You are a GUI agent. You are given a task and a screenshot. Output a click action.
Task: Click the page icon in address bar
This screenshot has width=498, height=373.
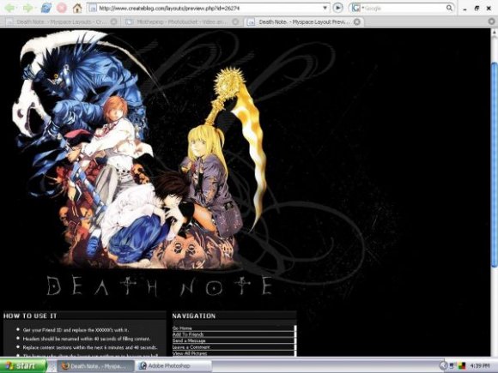tap(93, 9)
